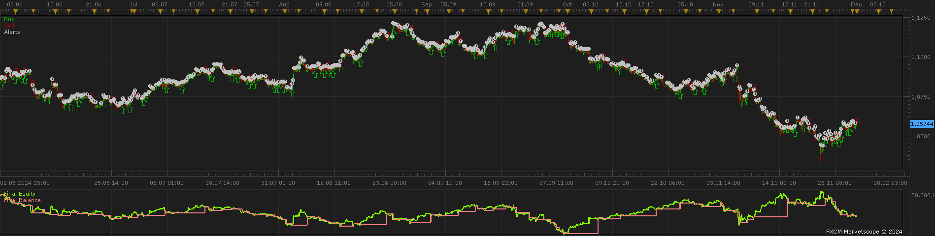Click the Sep month label
935x236 pixels.
pyautogui.click(x=427, y=4)
